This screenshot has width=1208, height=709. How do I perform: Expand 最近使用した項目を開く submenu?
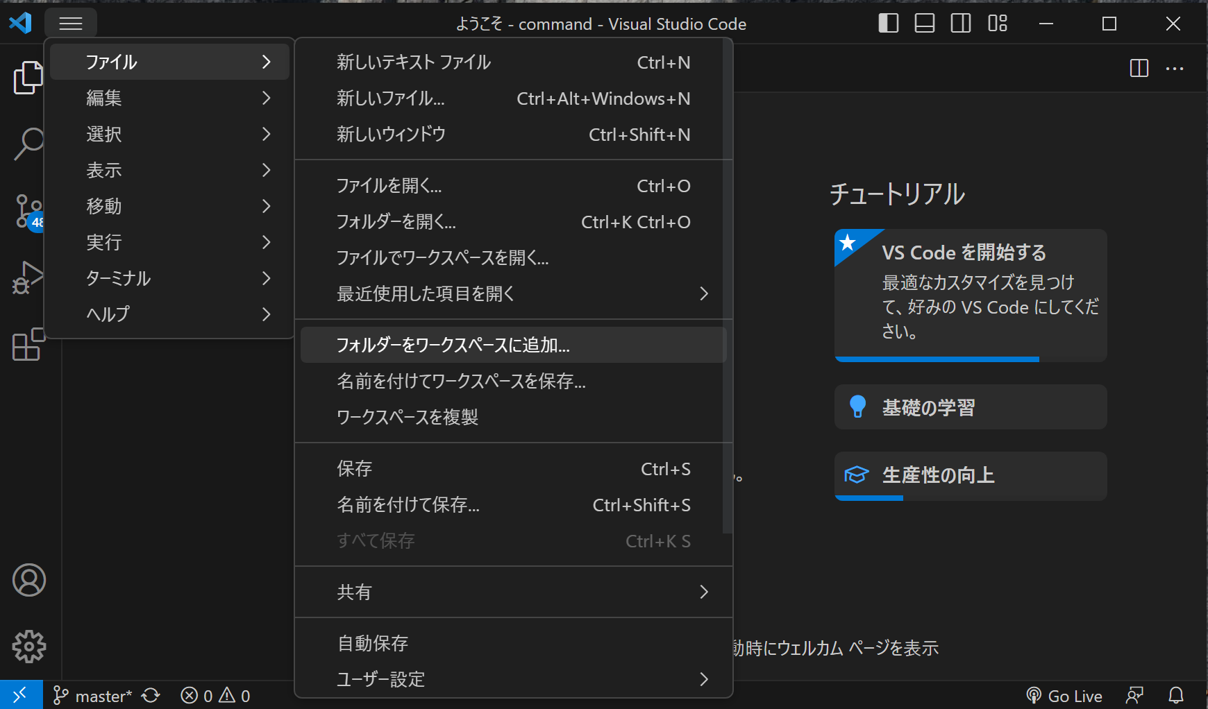pos(513,294)
